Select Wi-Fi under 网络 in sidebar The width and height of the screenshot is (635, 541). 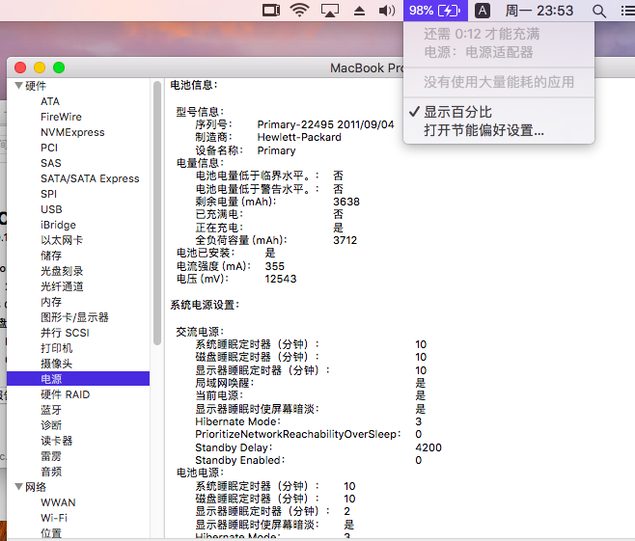(54, 518)
